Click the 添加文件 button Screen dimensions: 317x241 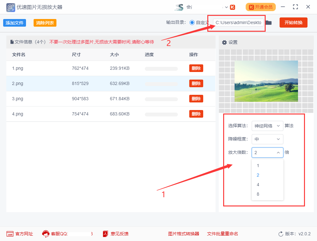14,23
